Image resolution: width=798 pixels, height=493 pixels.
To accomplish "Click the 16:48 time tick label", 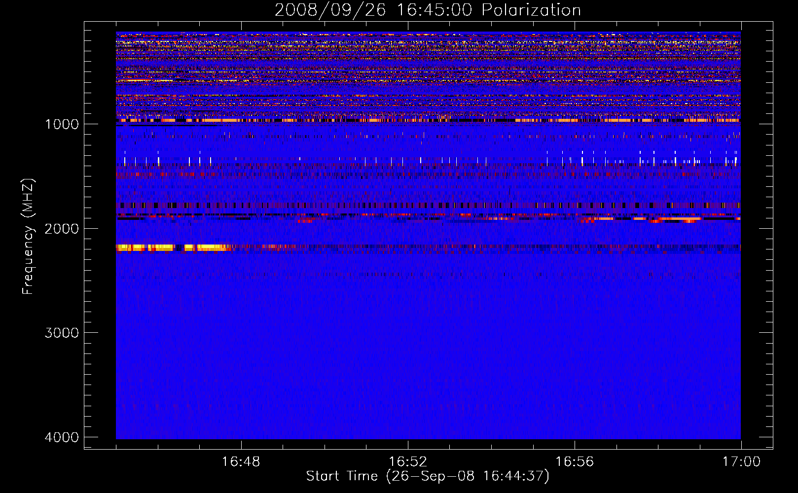I will (241, 462).
